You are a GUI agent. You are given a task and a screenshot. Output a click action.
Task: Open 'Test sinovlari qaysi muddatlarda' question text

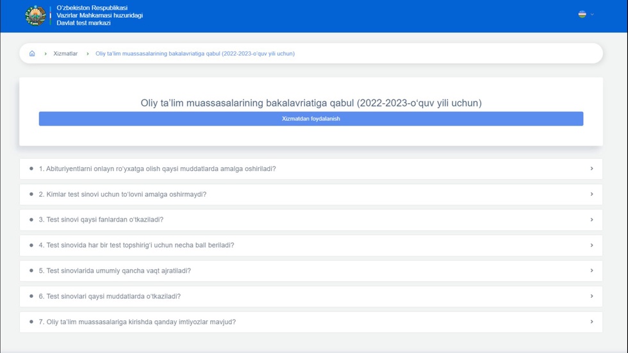click(x=110, y=297)
